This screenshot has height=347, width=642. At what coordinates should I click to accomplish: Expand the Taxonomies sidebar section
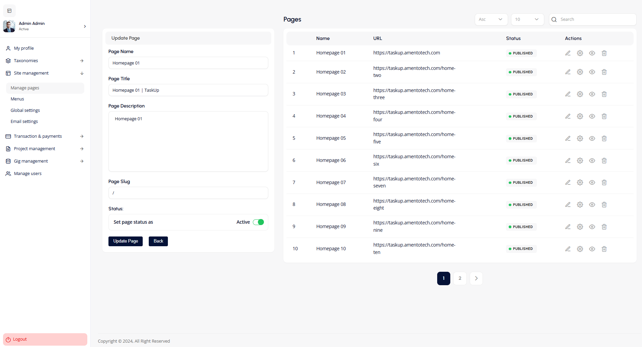[x=45, y=61]
